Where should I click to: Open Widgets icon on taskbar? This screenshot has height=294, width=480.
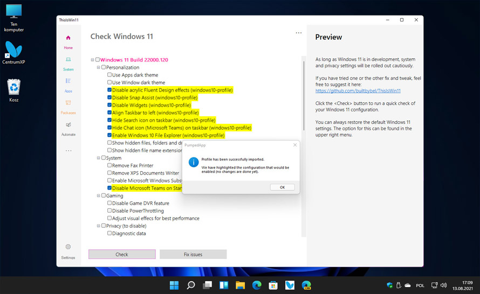pyautogui.click(x=224, y=285)
